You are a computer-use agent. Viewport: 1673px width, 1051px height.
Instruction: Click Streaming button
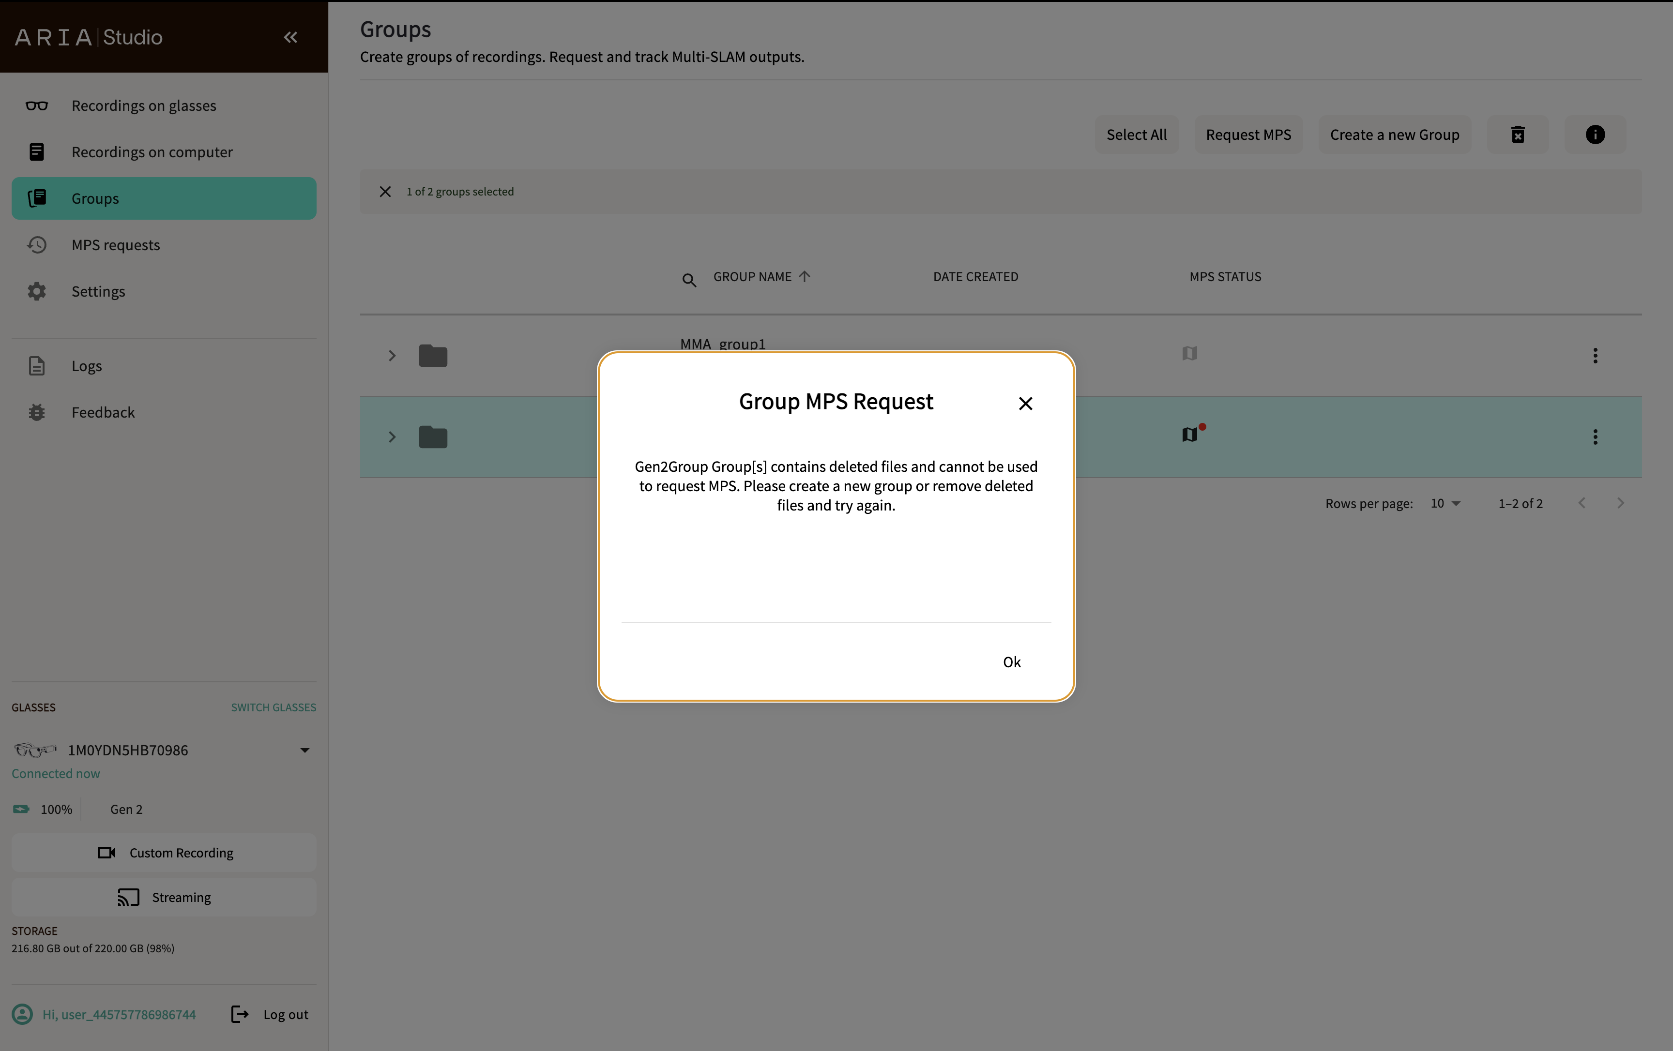pyautogui.click(x=164, y=898)
